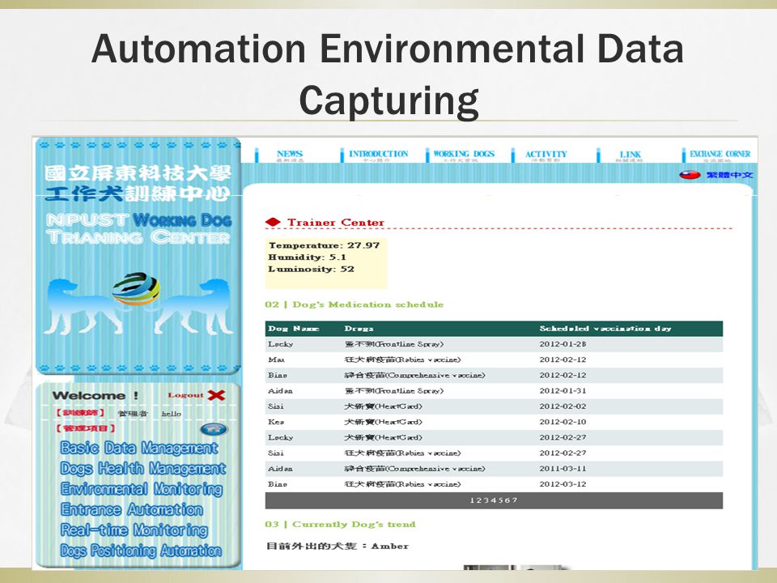Open Environmental Monitoring
The image size is (777, 583).
coord(141,489)
